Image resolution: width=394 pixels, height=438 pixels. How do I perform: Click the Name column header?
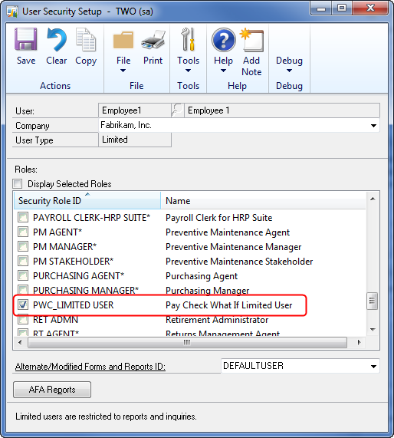(263, 200)
